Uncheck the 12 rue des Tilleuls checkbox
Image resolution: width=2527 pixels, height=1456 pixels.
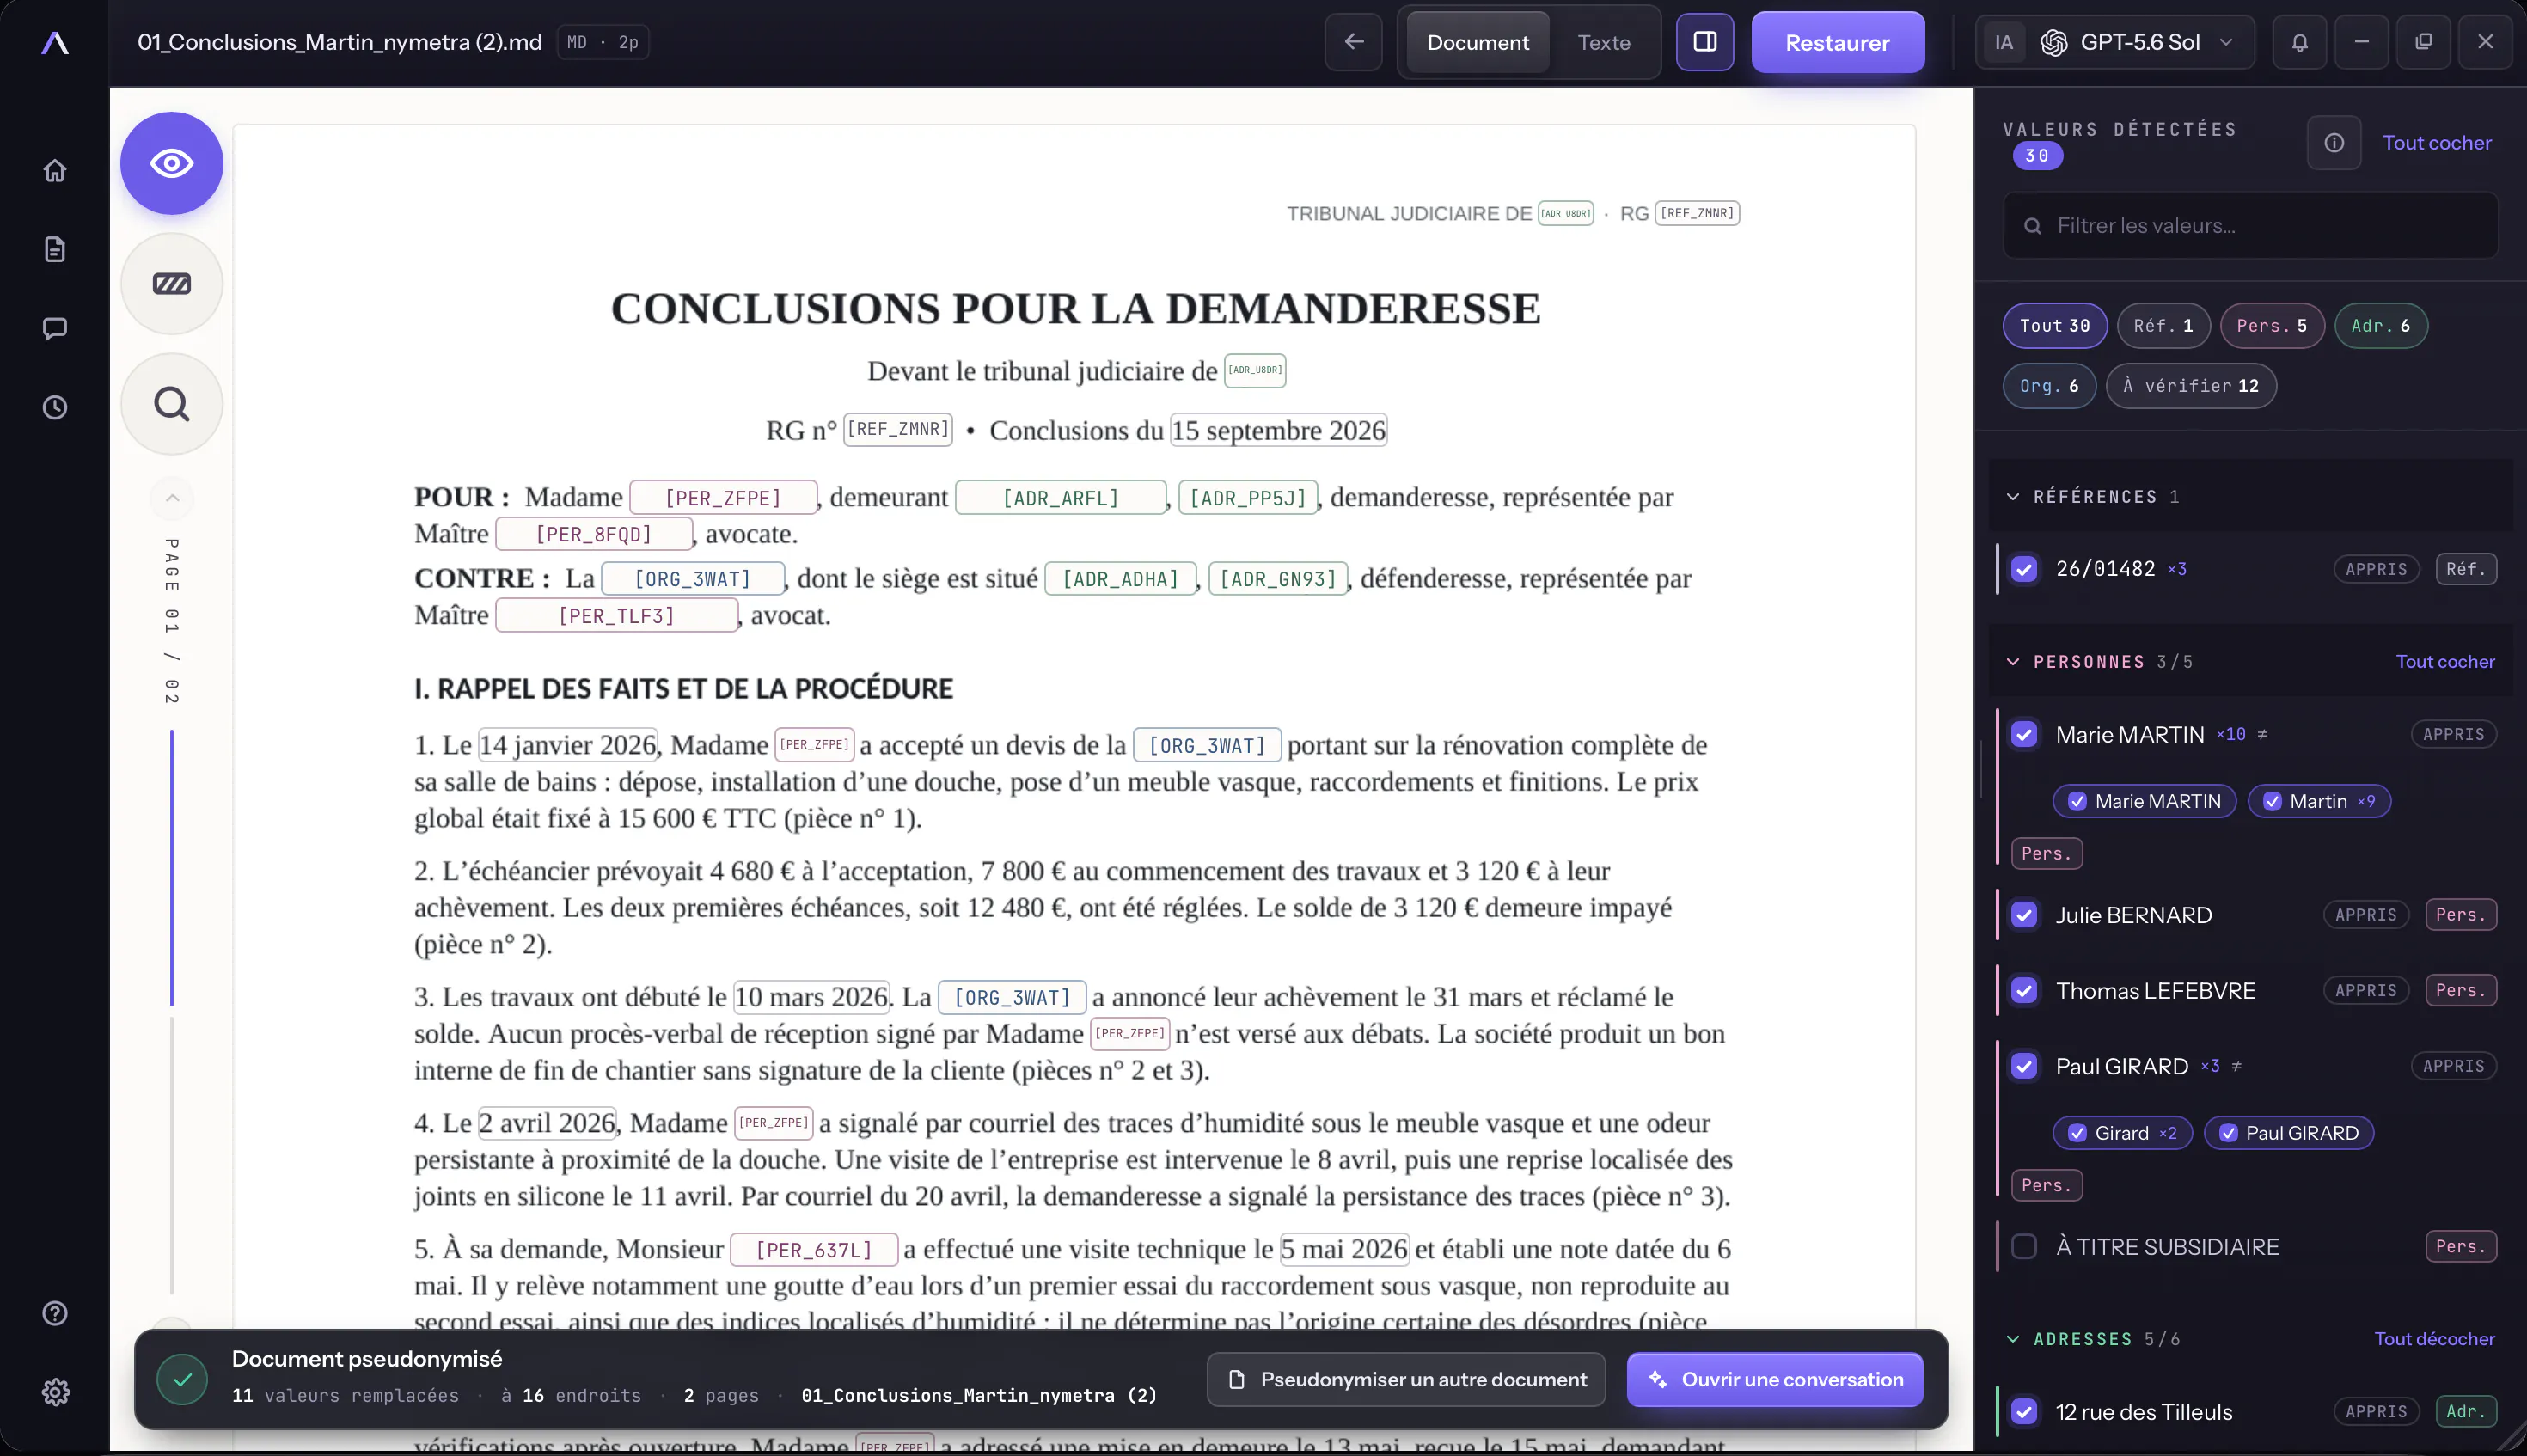click(x=2024, y=1412)
